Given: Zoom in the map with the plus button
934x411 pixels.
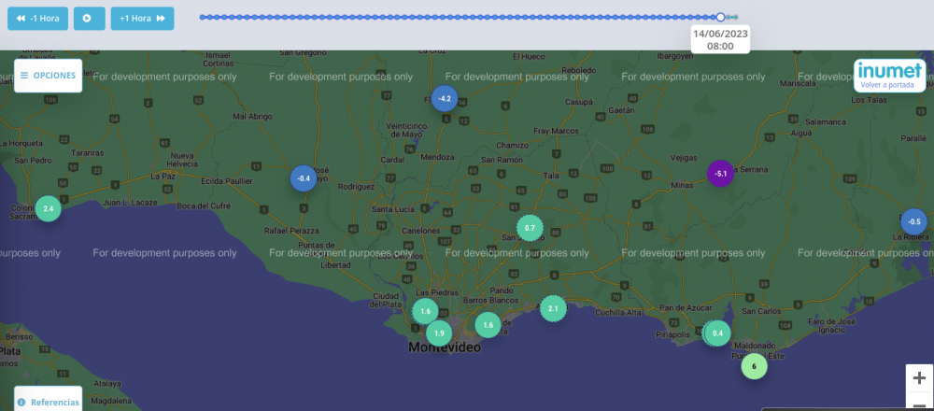Looking at the screenshot, I should pyautogui.click(x=919, y=377).
